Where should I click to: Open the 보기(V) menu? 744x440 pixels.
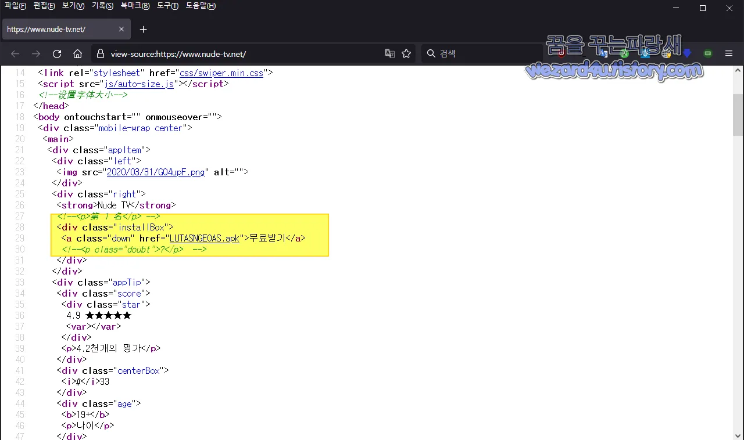pos(73,6)
